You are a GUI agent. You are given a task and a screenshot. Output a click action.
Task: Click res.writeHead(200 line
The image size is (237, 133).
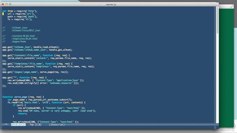click(x=46, y=122)
